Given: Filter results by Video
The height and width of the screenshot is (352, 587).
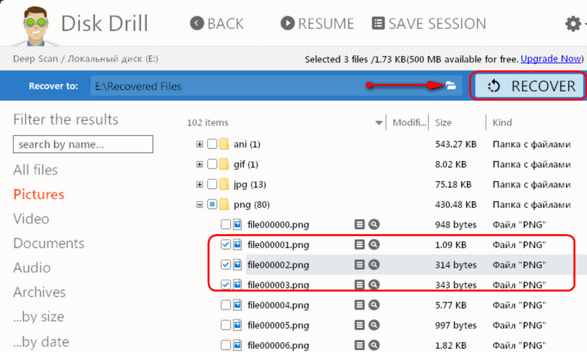Looking at the screenshot, I should point(31,219).
